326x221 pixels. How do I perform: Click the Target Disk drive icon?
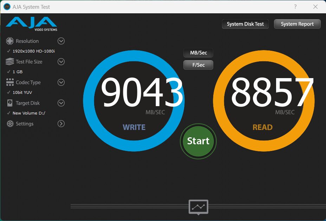[10, 103]
